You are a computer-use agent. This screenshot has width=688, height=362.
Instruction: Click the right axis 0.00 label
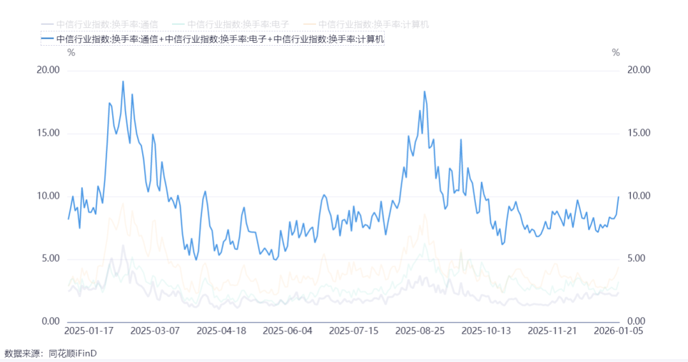coord(636,321)
